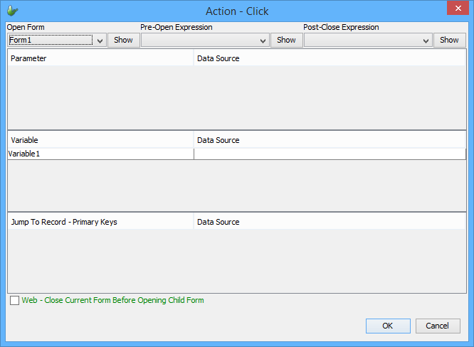Click the Data Source cell for Variable1

point(330,154)
